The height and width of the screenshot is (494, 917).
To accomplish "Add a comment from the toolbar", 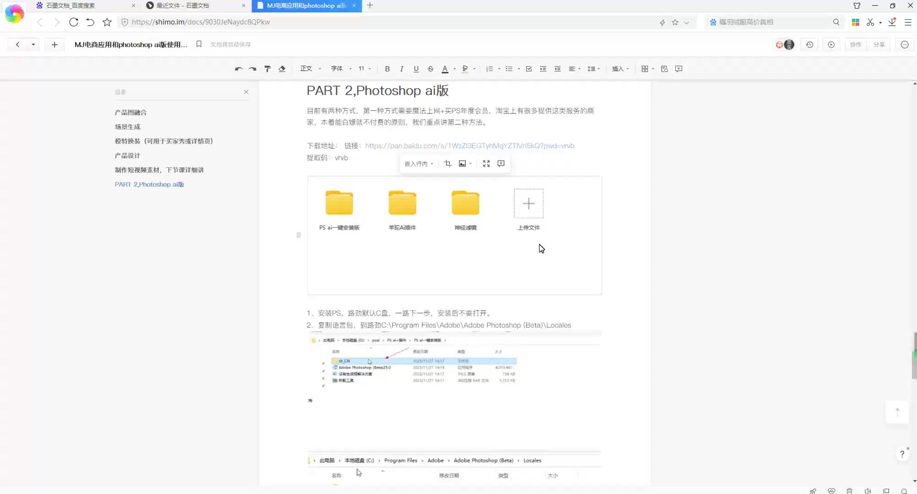I will [679, 69].
